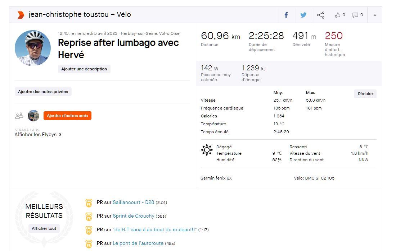
Task: Click Afficher tout under Meilleurs Résultats
Action: [44, 228]
